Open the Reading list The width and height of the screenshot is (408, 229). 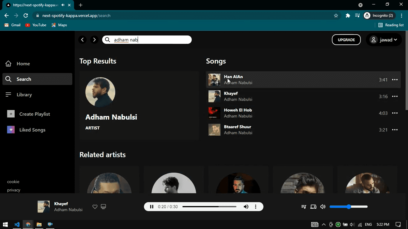[x=391, y=25]
